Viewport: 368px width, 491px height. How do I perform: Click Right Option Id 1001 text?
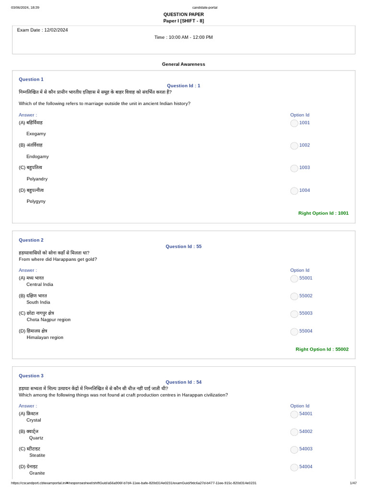click(323, 213)
